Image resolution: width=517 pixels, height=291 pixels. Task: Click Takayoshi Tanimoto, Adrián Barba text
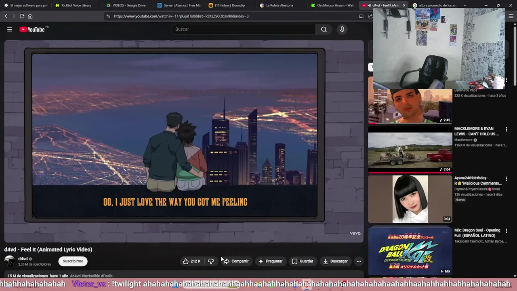tap(479, 241)
